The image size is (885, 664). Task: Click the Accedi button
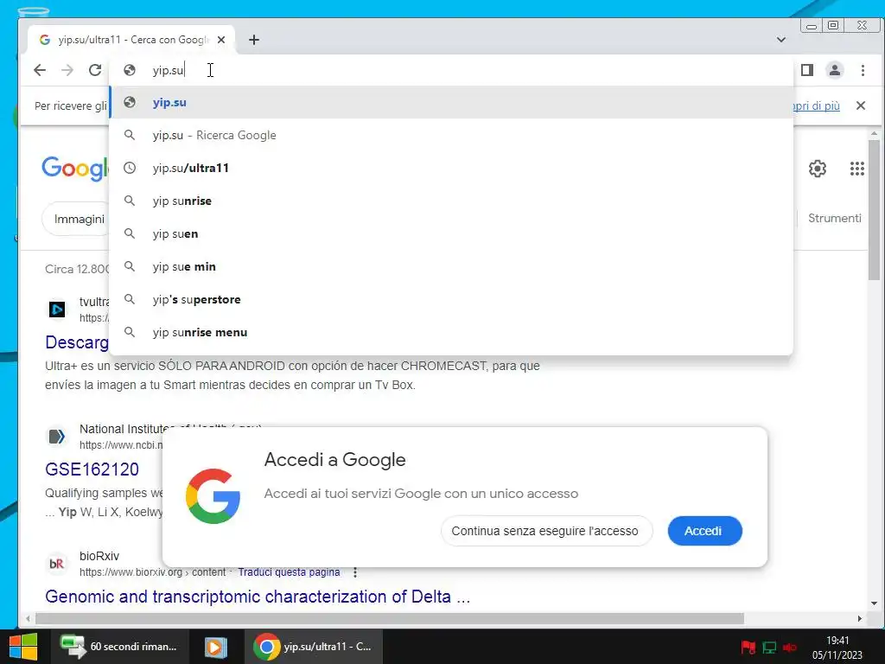point(704,531)
